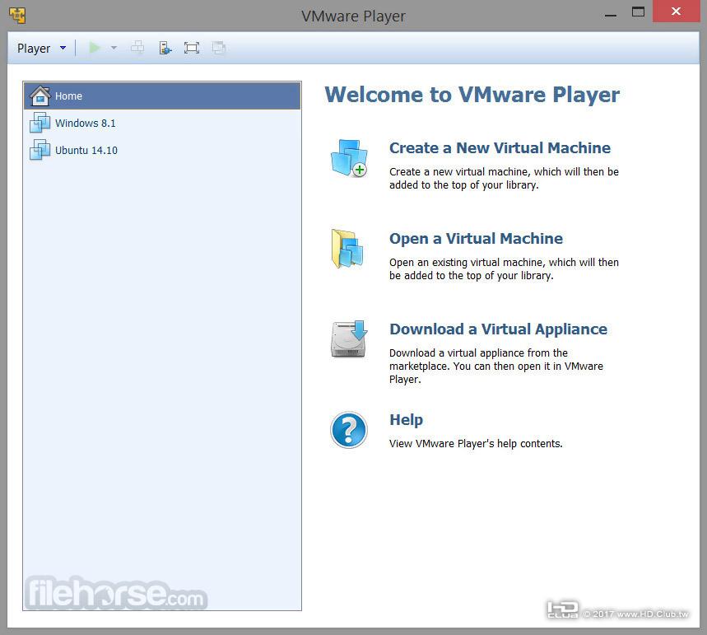Open the Help link
Screen dimensions: 707x635
click(x=406, y=420)
